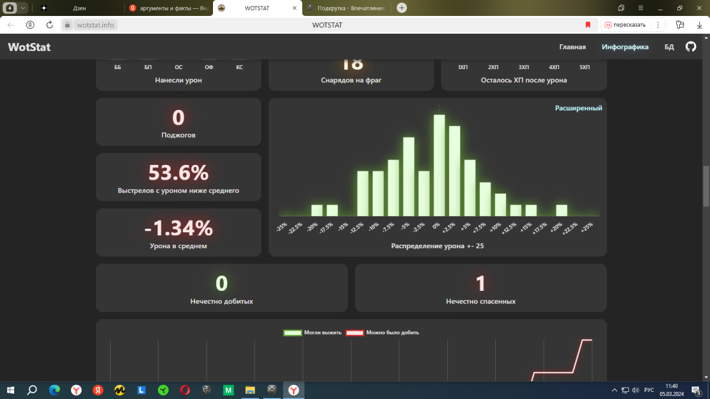Click the Нечестно добитых label
Viewport: 710px width, 399px height.
point(222,301)
